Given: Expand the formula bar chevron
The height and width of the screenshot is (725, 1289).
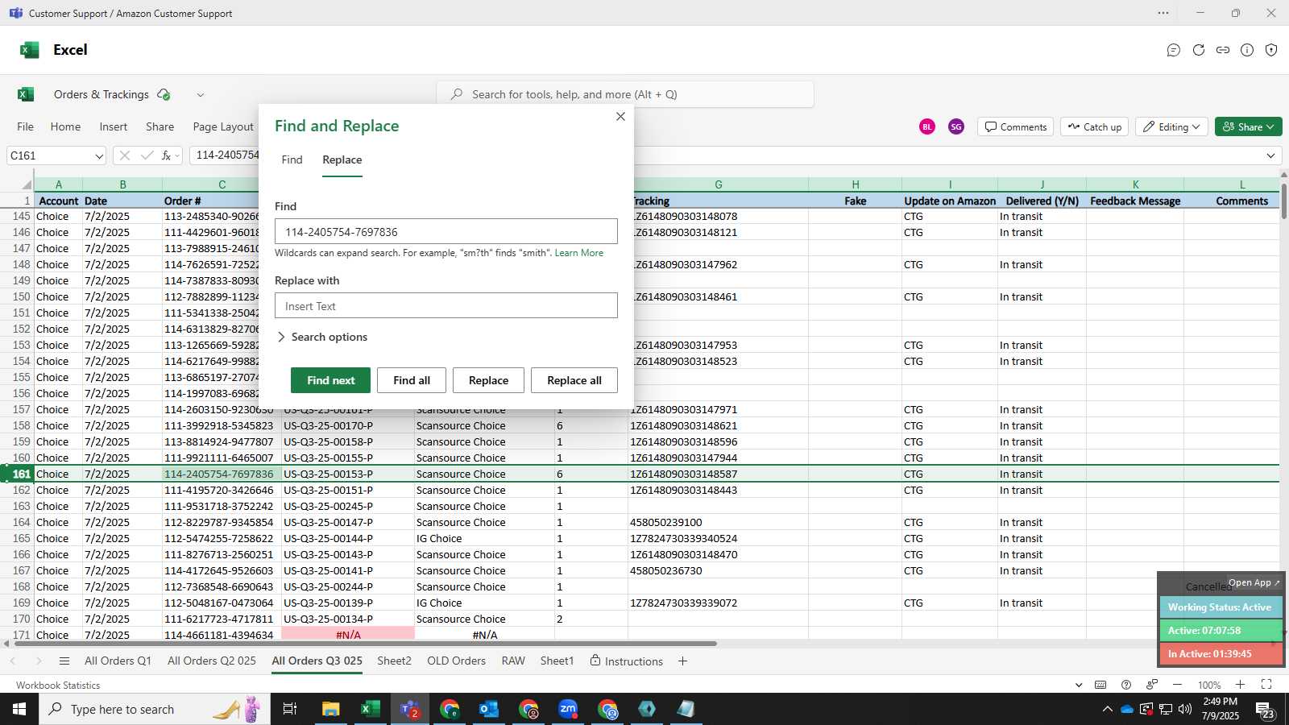Looking at the screenshot, I should pos(1271,155).
